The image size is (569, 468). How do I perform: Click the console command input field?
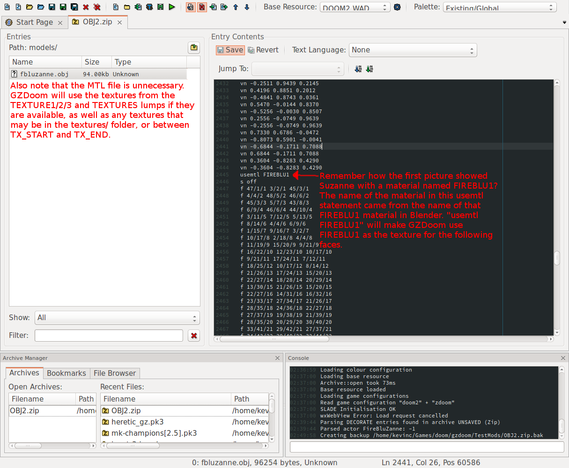(x=427, y=447)
